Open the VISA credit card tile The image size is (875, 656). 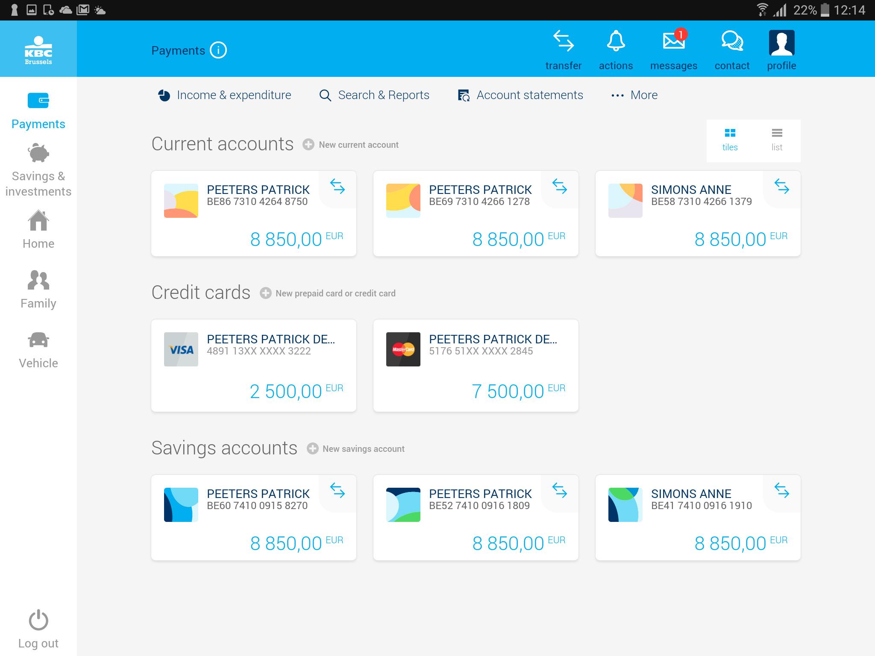(x=254, y=366)
